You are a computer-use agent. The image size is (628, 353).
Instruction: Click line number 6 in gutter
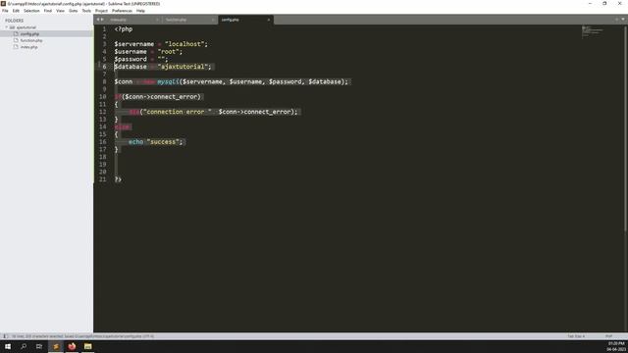click(104, 67)
